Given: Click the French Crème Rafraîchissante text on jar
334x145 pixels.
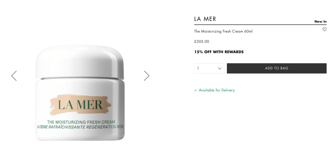Looking at the screenshot, I should 80,127.
